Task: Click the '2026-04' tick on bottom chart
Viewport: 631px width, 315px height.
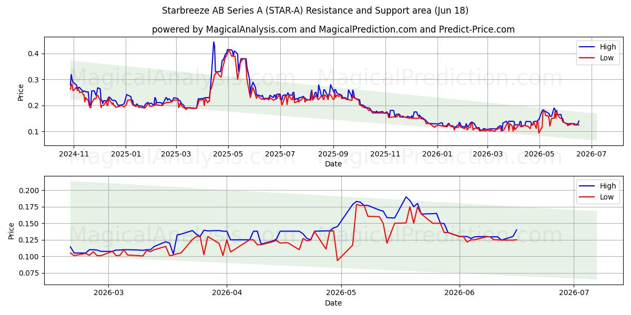Action: point(227,293)
